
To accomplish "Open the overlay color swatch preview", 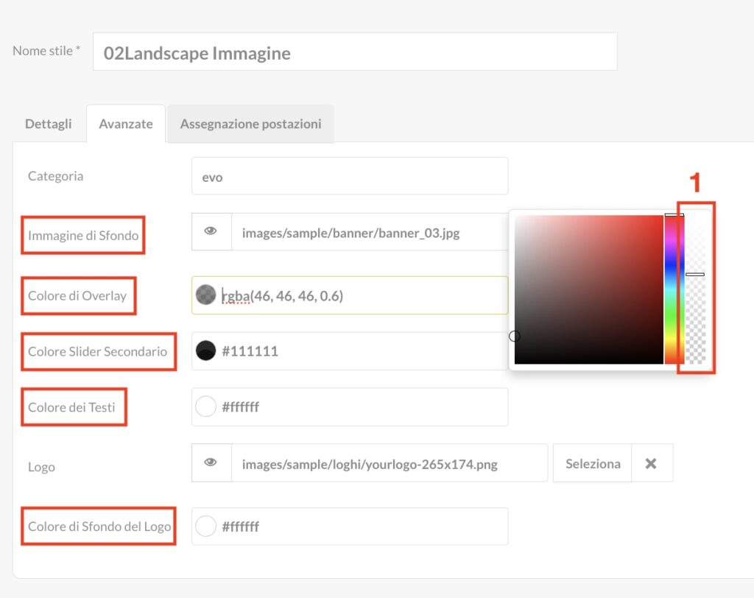I will pyautogui.click(x=206, y=295).
